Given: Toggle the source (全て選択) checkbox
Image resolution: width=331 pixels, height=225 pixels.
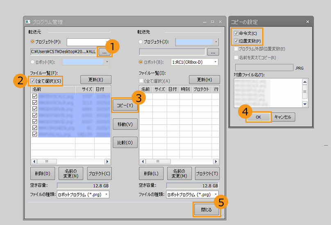Looking at the screenshot, I should click(x=34, y=81).
